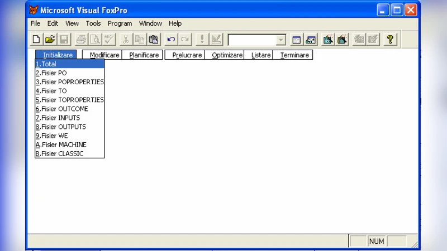Expand the Prelucrare menu pad
This screenshot has width=447, height=251.
point(187,55)
